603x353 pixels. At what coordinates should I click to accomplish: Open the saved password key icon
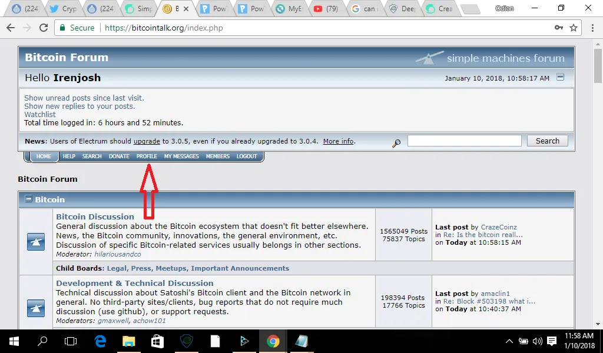(559, 28)
